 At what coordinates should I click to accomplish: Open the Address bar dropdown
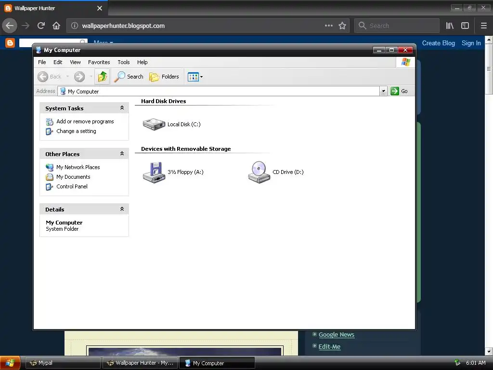coord(383,91)
